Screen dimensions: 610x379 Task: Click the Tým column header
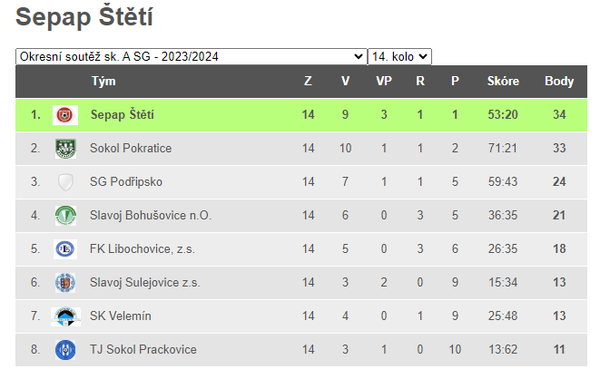click(103, 81)
